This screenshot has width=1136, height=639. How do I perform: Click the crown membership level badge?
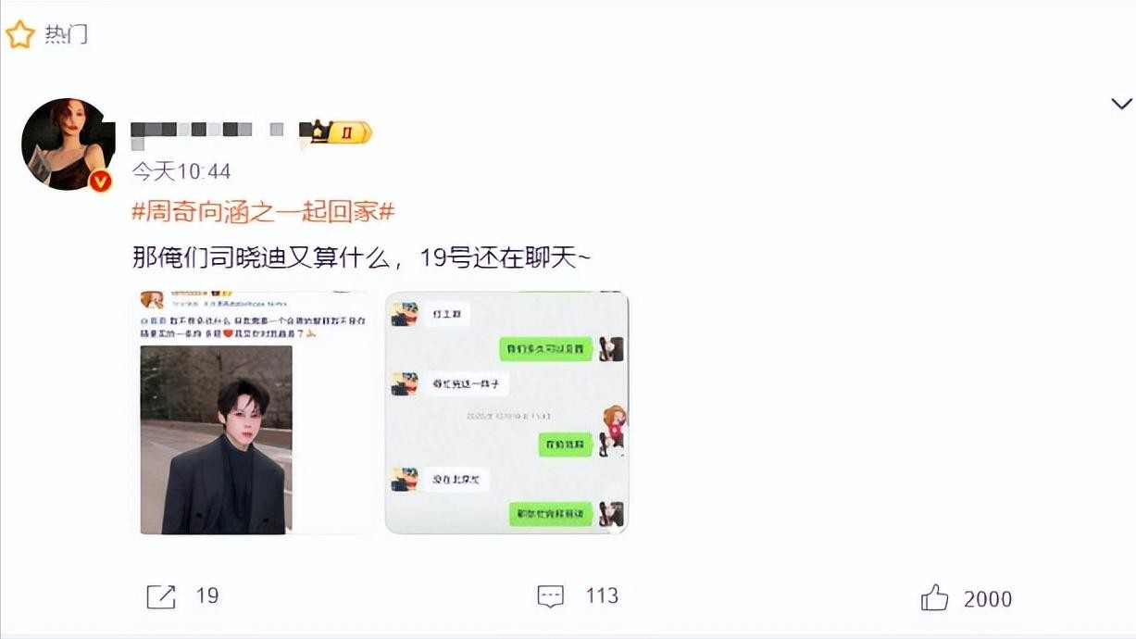[x=341, y=132]
